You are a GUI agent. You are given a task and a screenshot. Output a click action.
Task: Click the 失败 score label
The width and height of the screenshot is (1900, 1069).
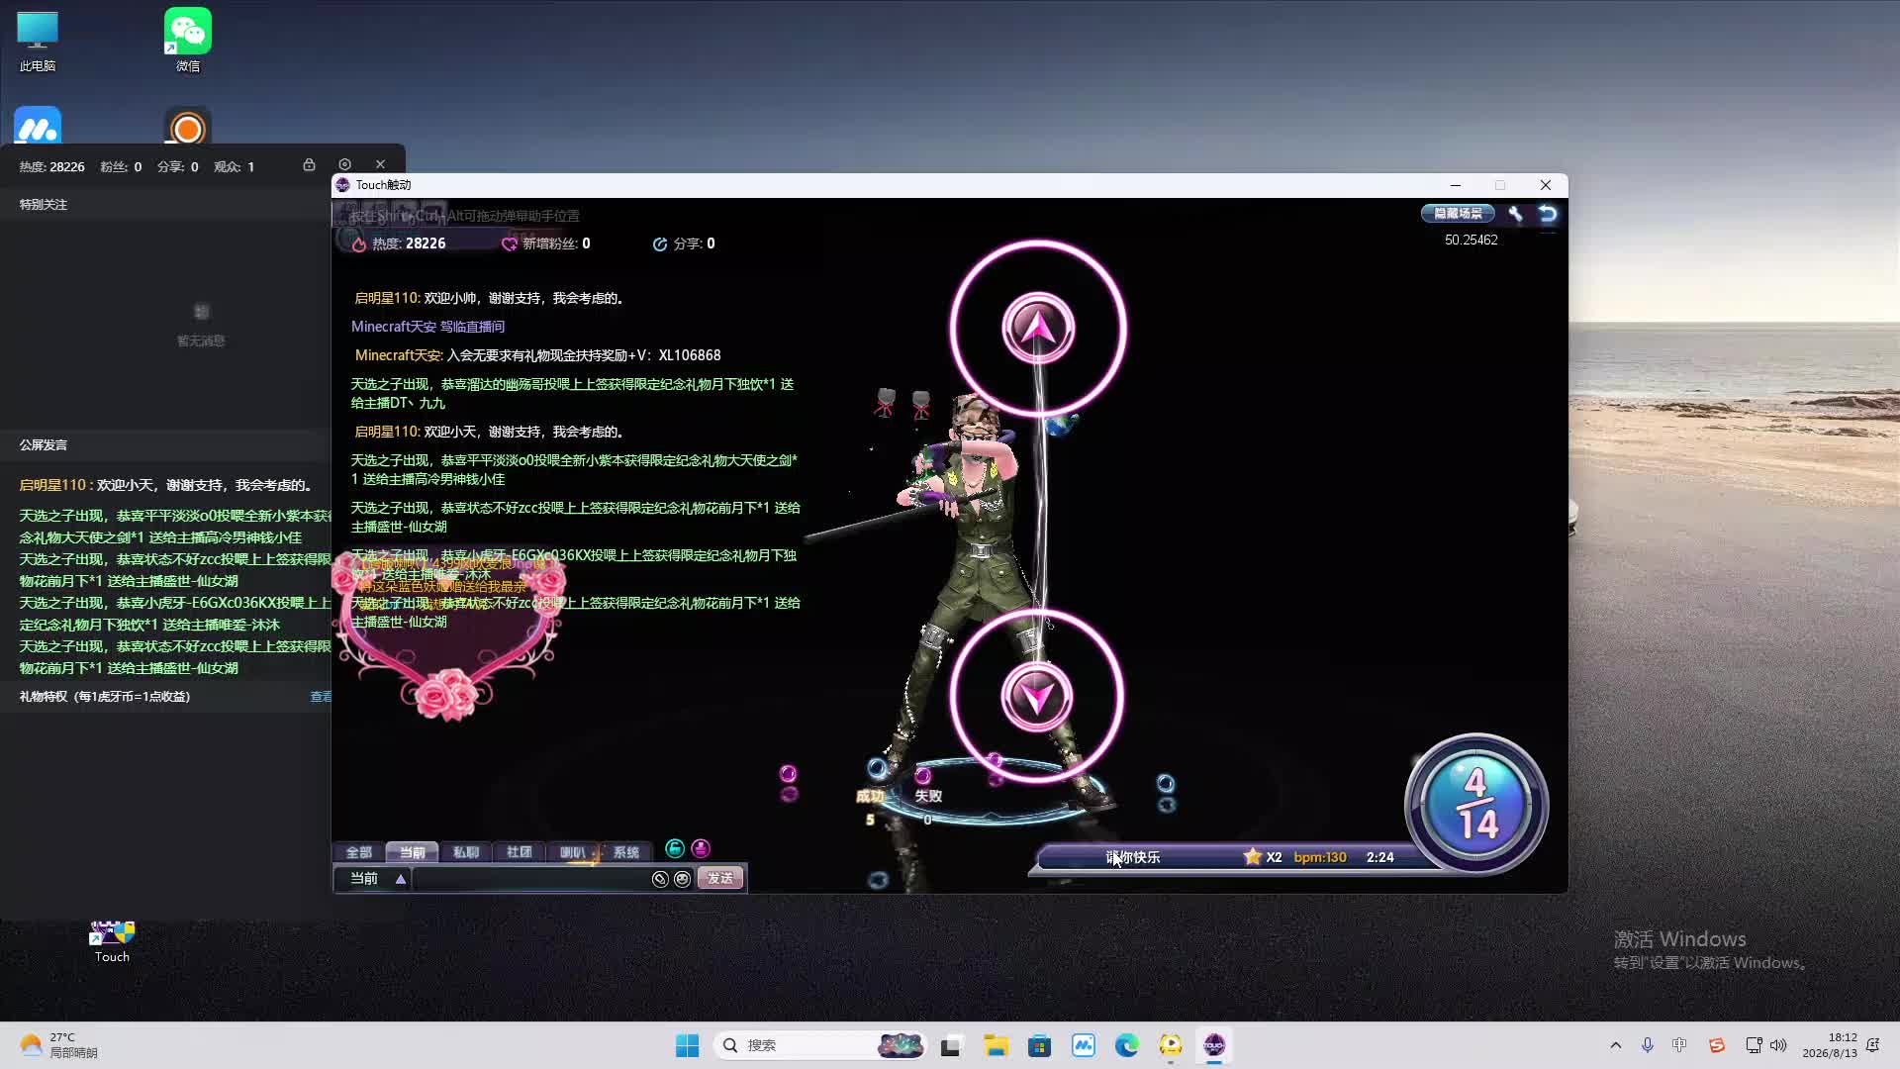[928, 796]
